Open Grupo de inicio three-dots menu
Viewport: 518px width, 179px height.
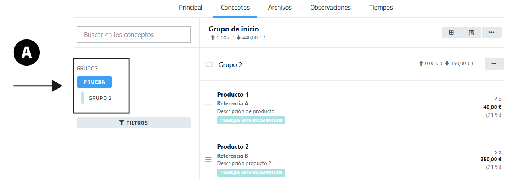(491, 33)
